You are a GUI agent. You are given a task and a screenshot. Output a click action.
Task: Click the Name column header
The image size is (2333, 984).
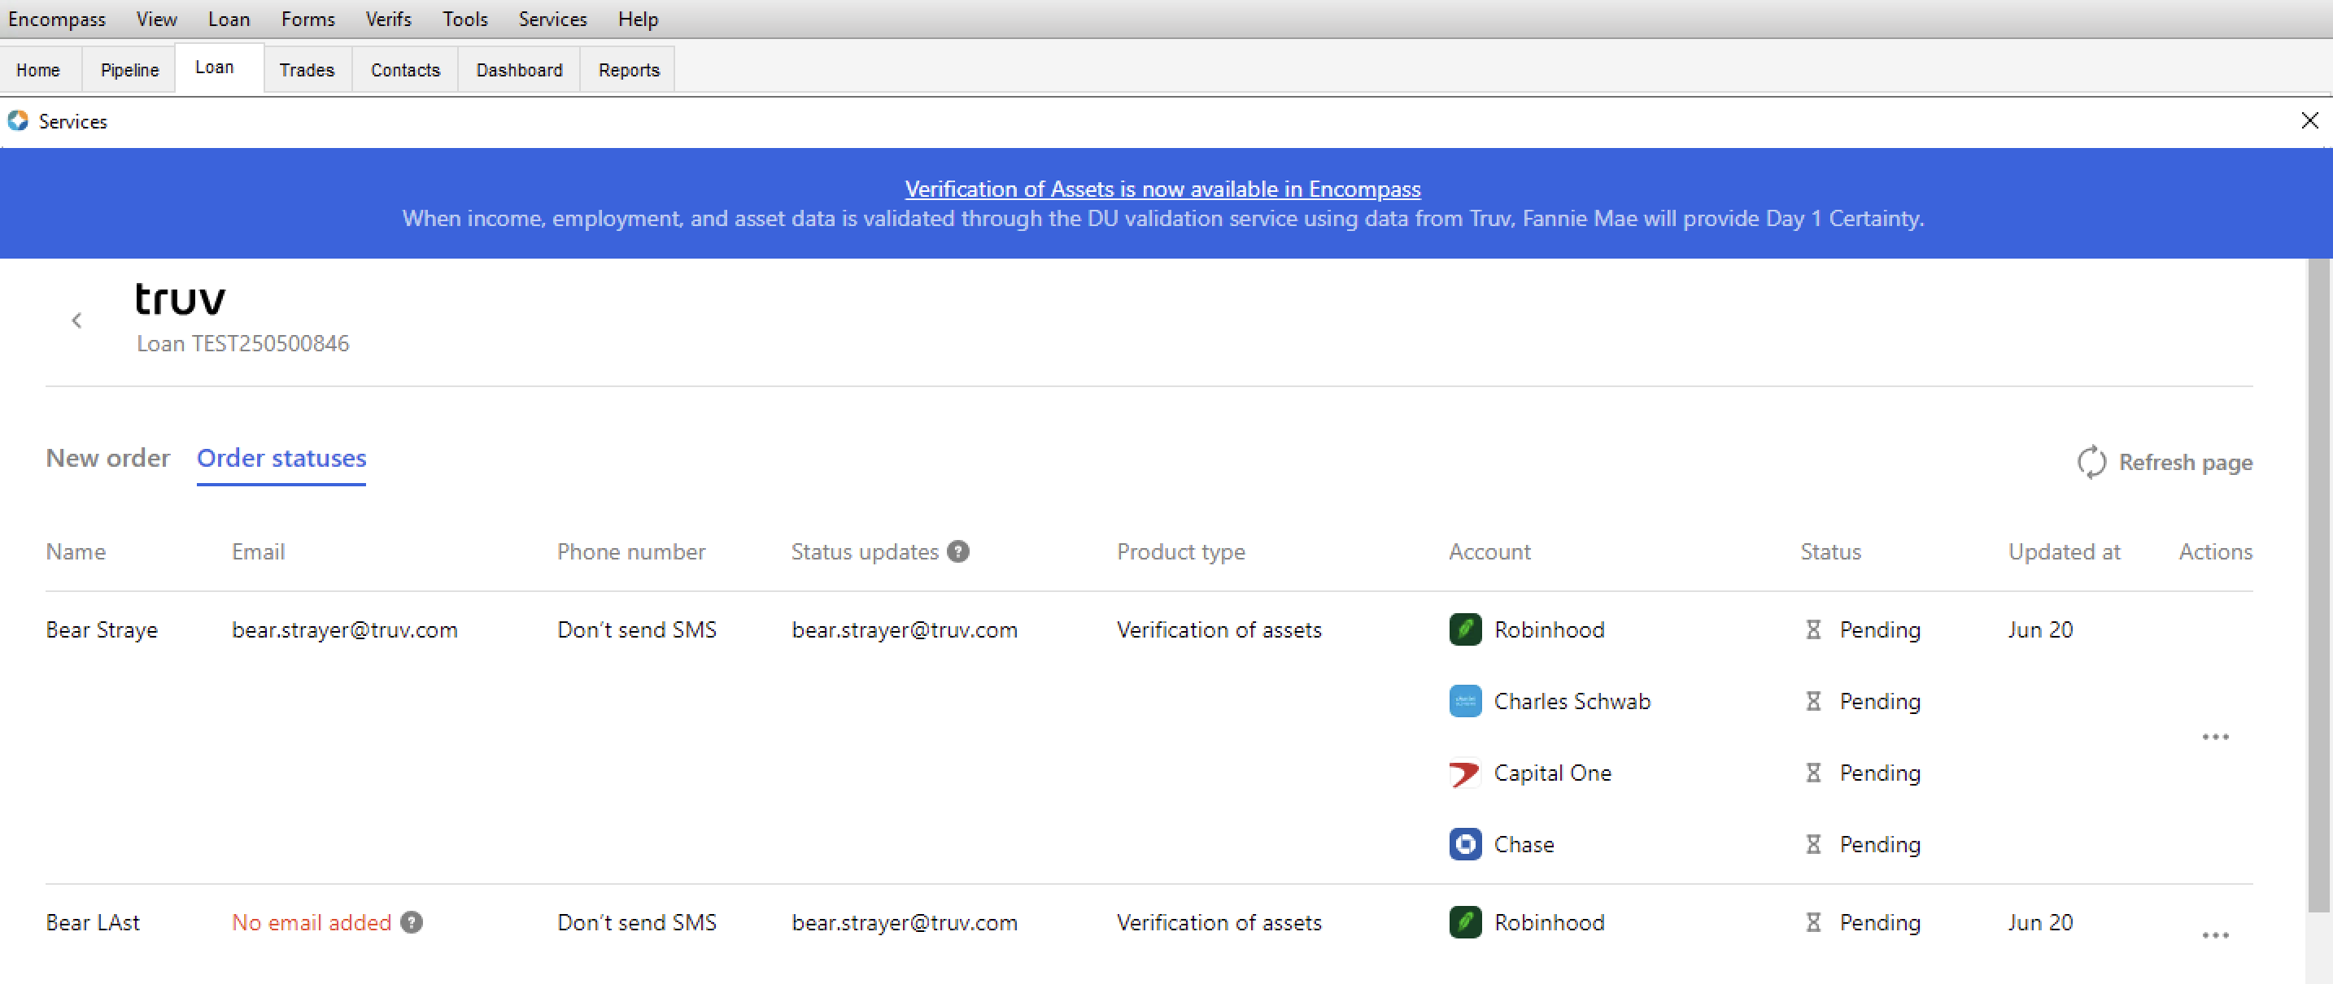click(76, 551)
